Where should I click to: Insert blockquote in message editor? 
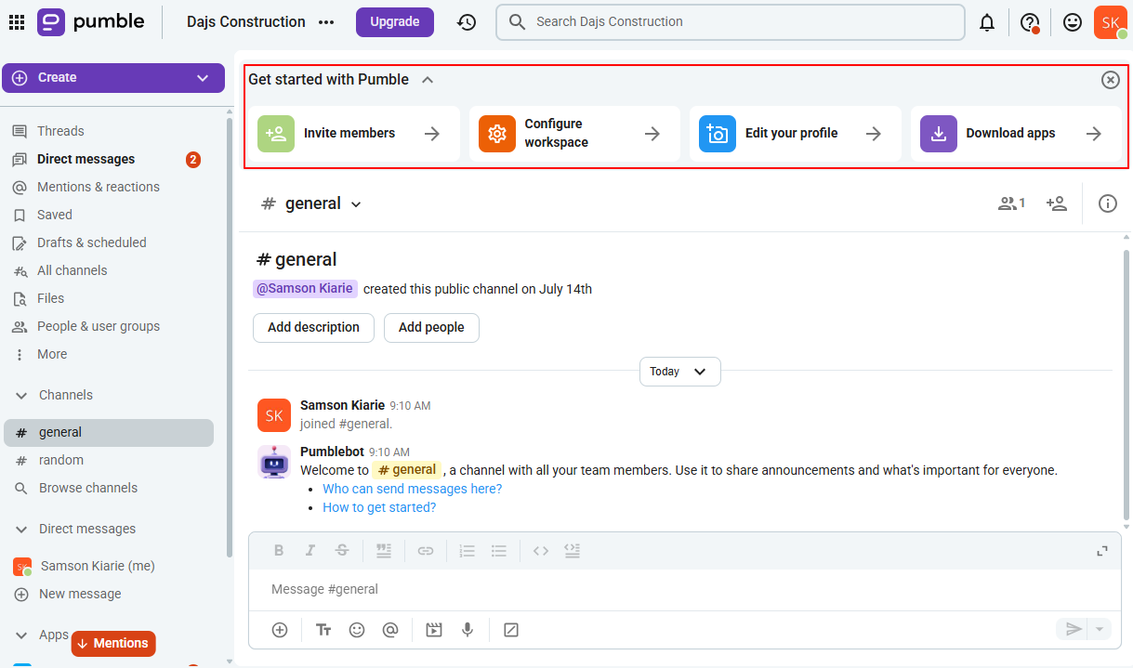click(x=383, y=551)
